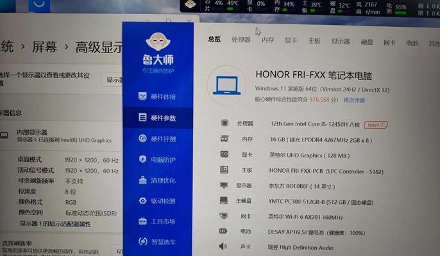Click 标准动态范围(SDR) color space value
The height and width of the screenshot is (256, 440).
[91, 213]
